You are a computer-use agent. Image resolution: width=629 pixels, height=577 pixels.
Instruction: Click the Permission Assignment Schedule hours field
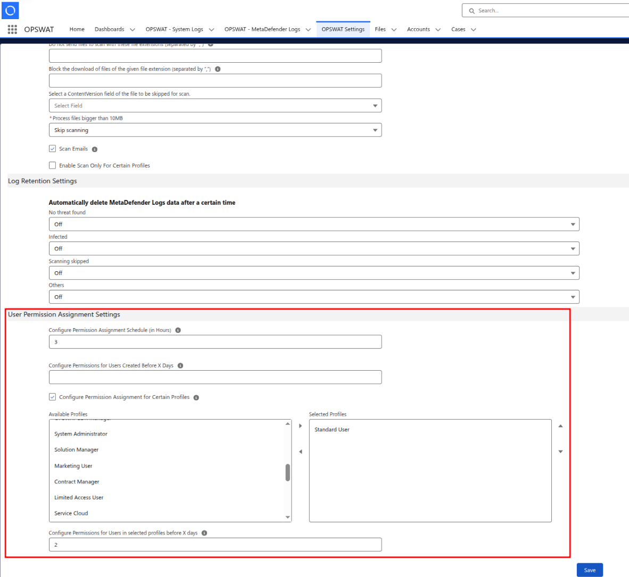point(216,342)
